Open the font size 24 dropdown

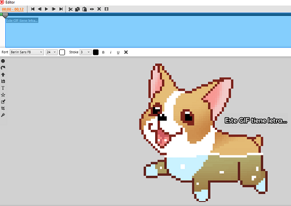(x=51, y=52)
